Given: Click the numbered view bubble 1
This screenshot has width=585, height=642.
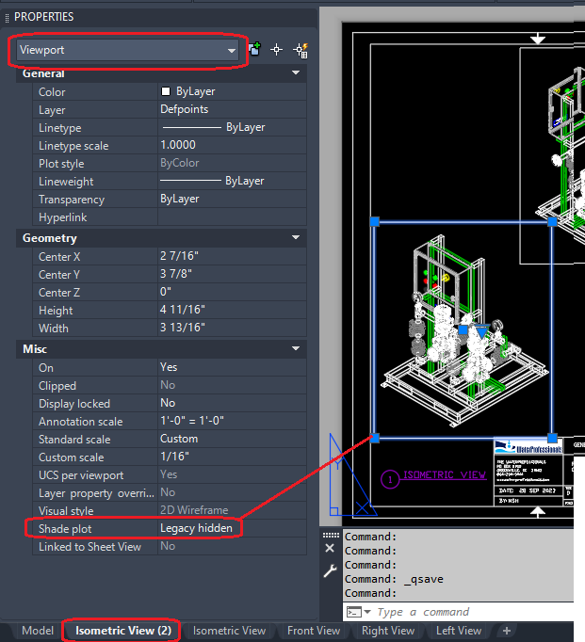Looking at the screenshot, I should click(x=390, y=479).
